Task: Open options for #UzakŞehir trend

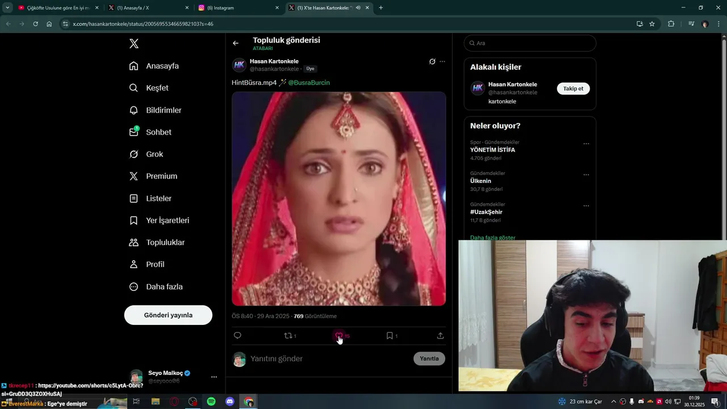Action: point(586,206)
